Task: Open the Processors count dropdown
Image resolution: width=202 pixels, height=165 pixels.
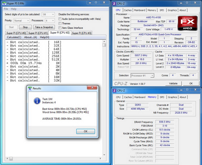Action: [x=50, y=20]
